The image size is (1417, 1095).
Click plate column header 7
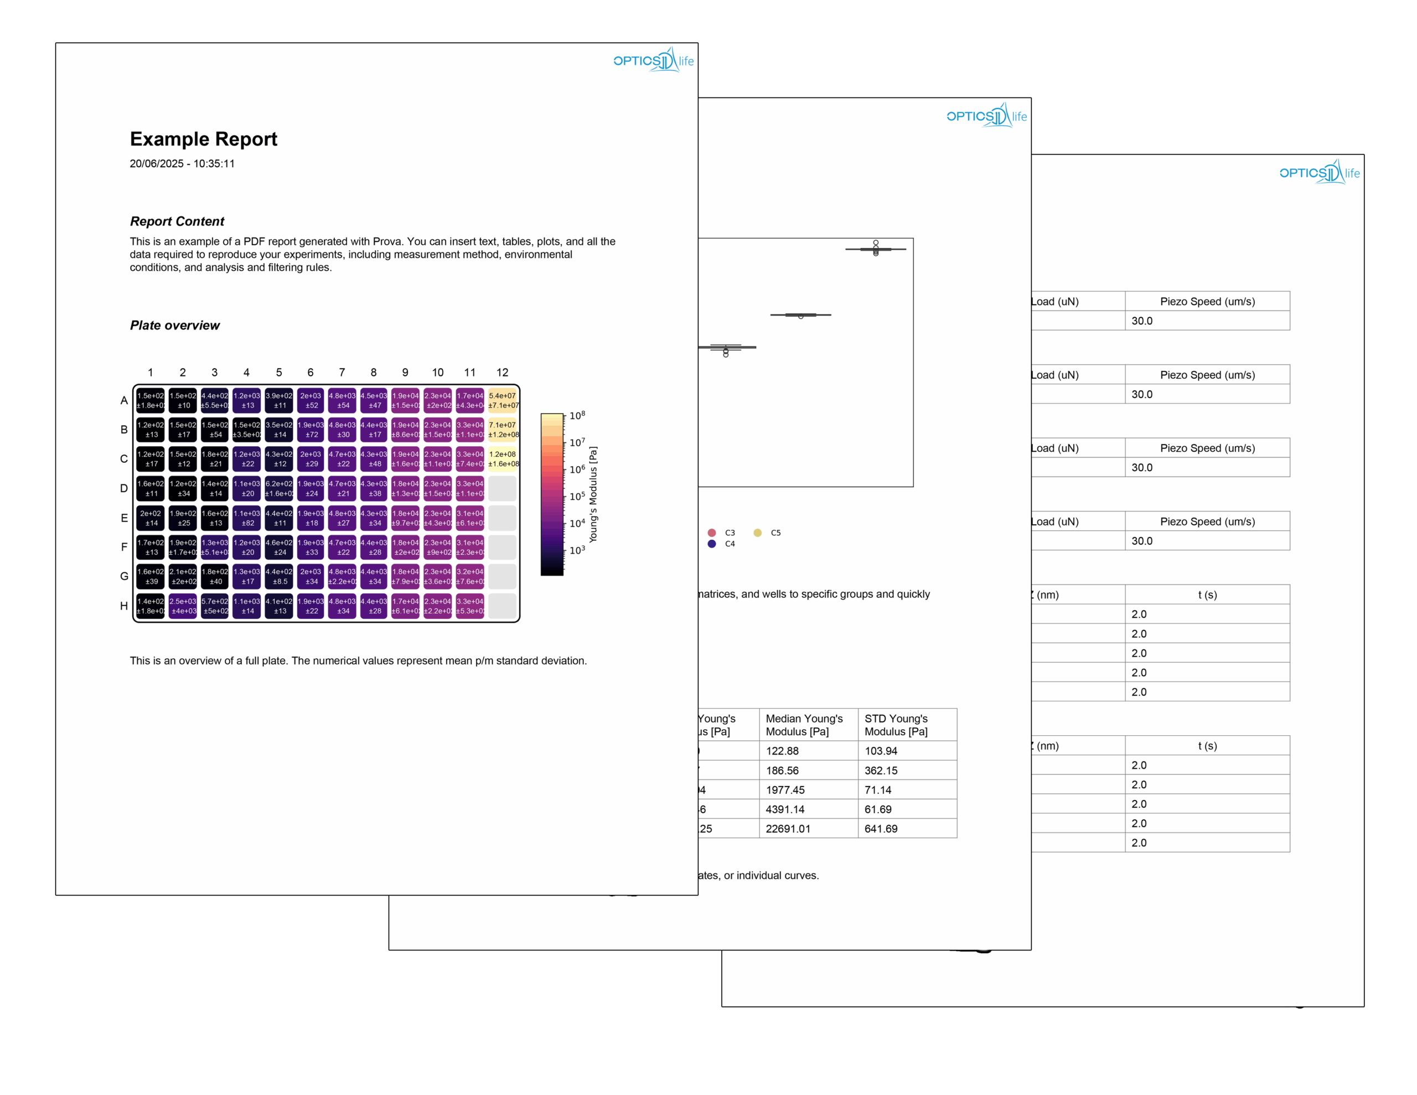(x=342, y=373)
